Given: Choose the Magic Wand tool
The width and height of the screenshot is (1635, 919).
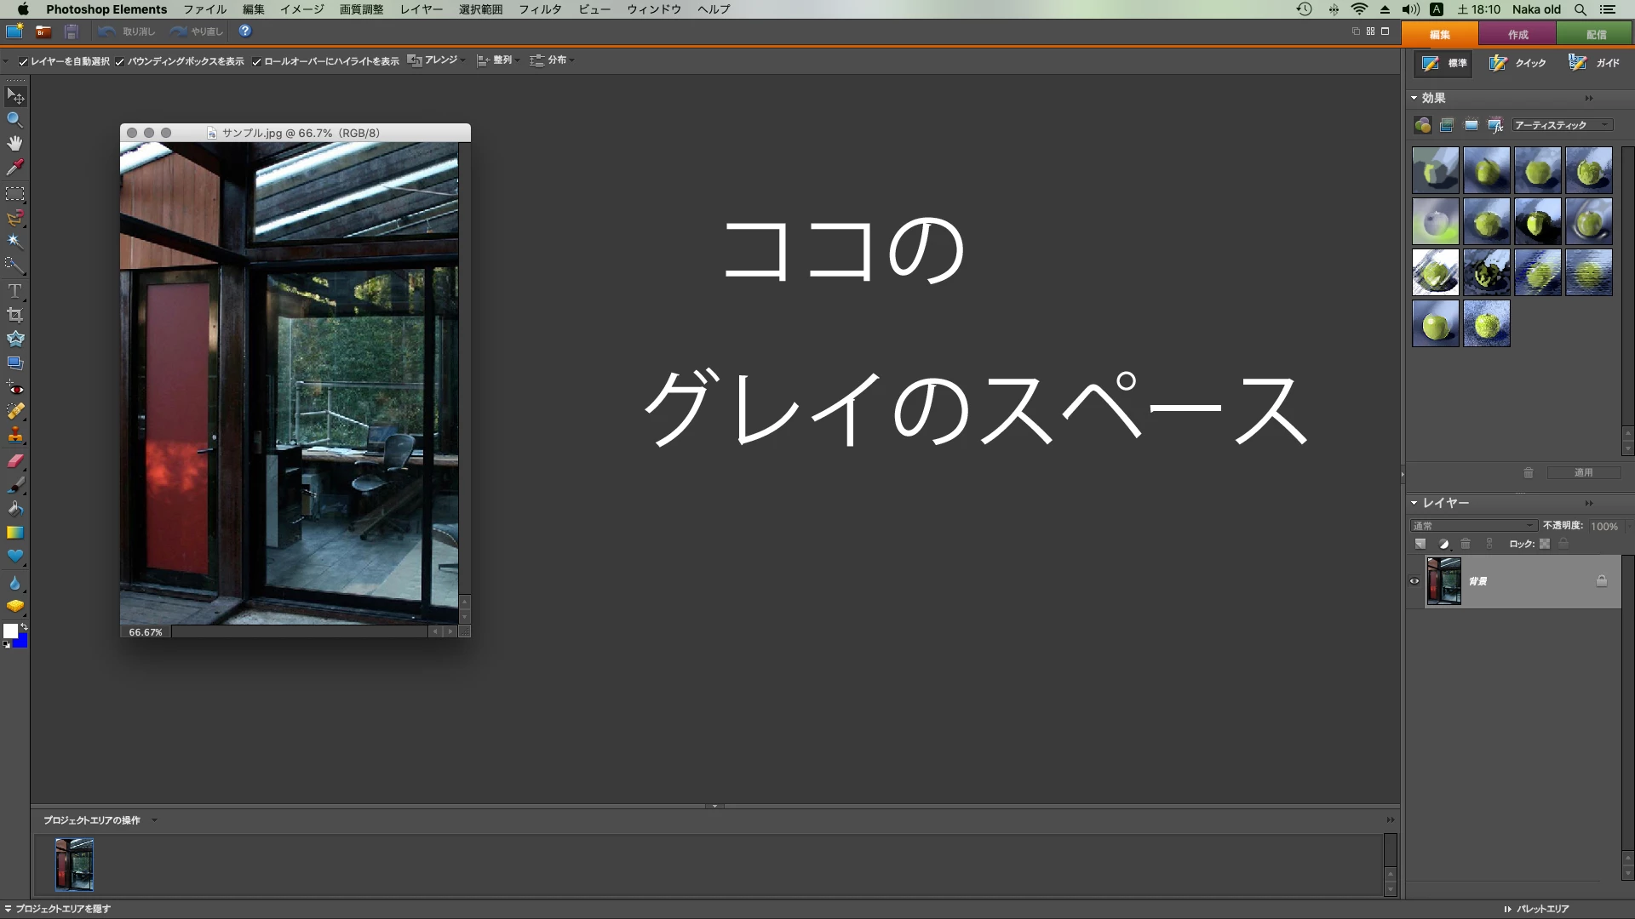Looking at the screenshot, I should (x=14, y=242).
